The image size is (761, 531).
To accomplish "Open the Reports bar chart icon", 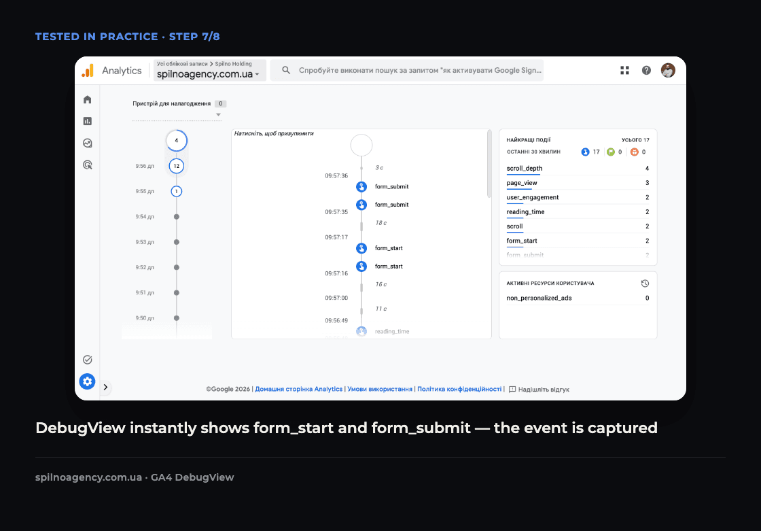I will point(88,121).
